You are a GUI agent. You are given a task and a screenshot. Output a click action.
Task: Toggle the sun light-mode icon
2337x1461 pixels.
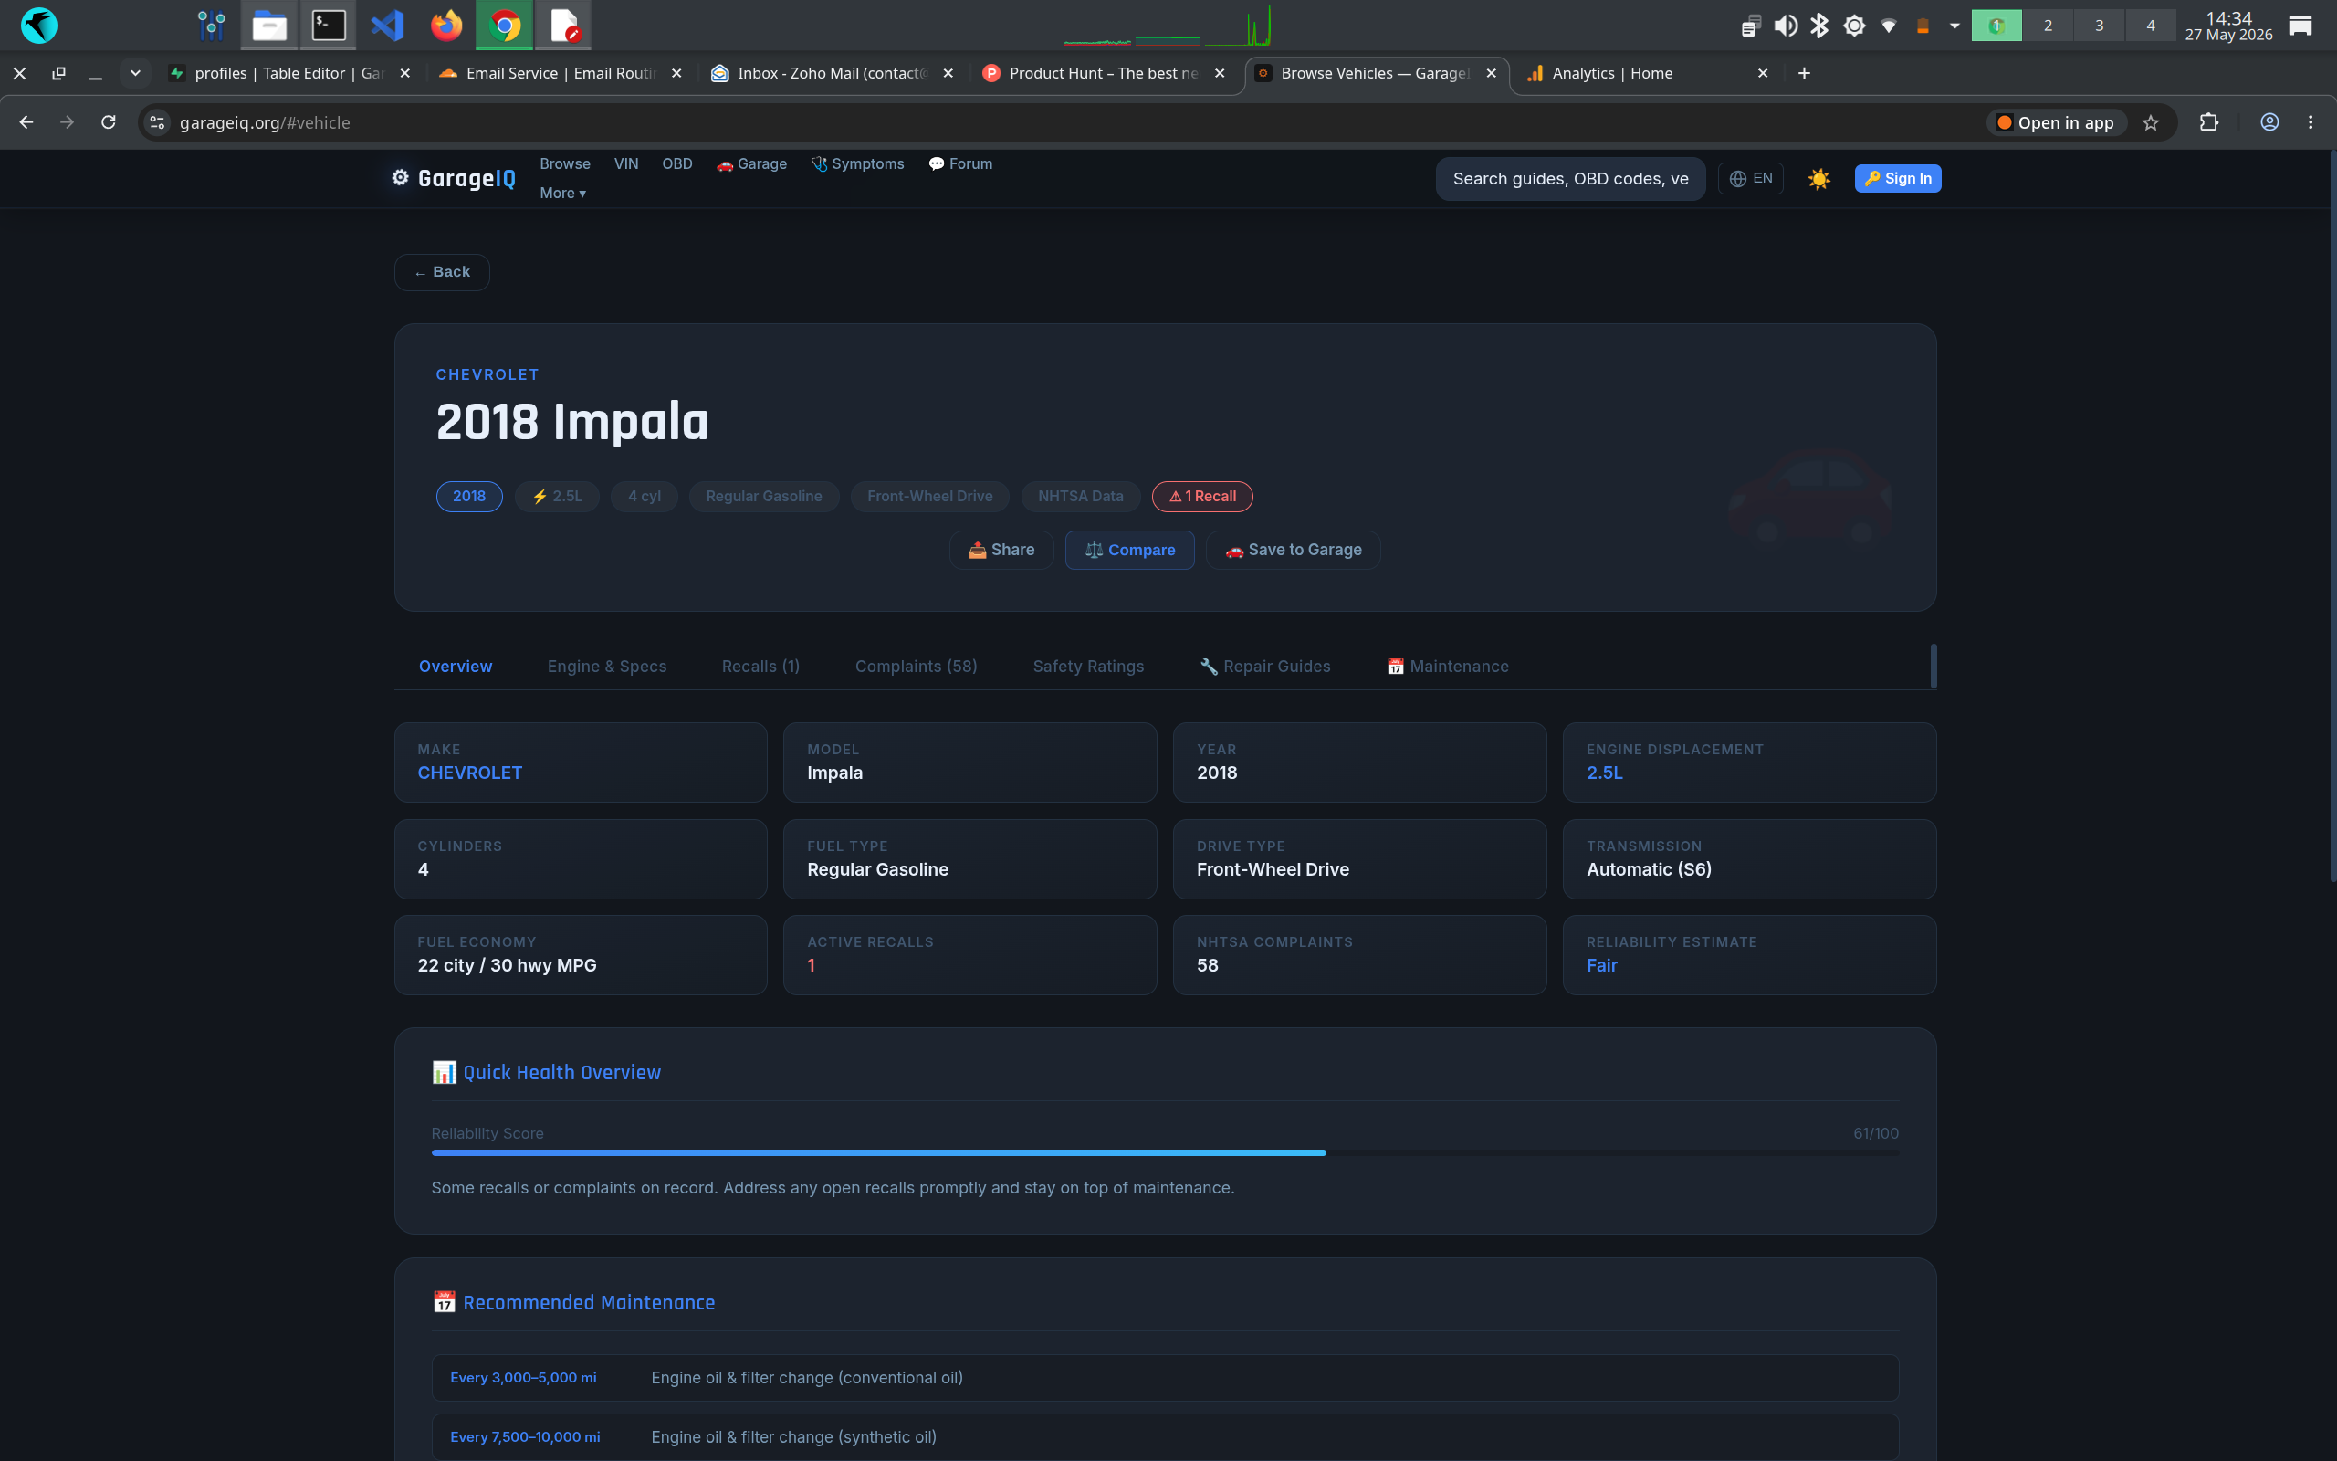click(1818, 179)
